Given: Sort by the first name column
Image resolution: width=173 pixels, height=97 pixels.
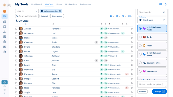Looking at the screenshot, I should pos(53,24).
